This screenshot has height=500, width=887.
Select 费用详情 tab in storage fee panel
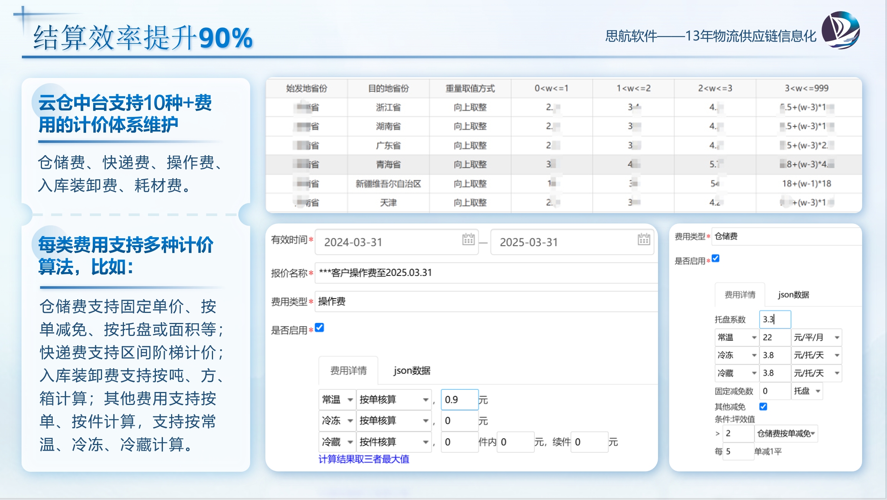(740, 295)
